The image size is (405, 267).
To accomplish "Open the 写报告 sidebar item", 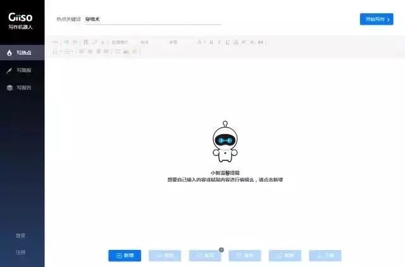I will pos(22,88).
